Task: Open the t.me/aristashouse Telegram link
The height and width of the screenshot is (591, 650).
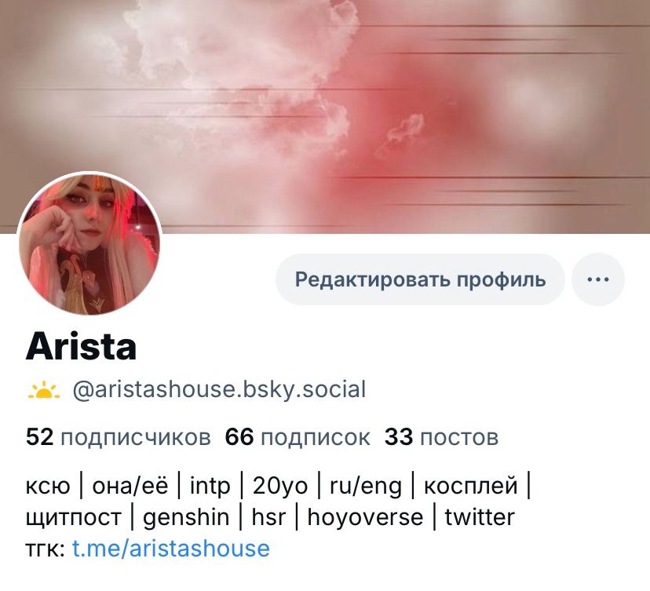Action: click(x=171, y=548)
